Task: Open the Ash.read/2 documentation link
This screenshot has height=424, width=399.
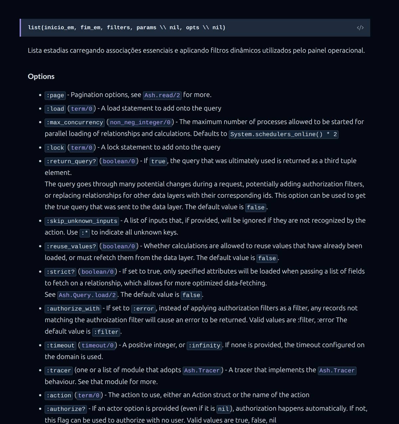Action: point(162,95)
